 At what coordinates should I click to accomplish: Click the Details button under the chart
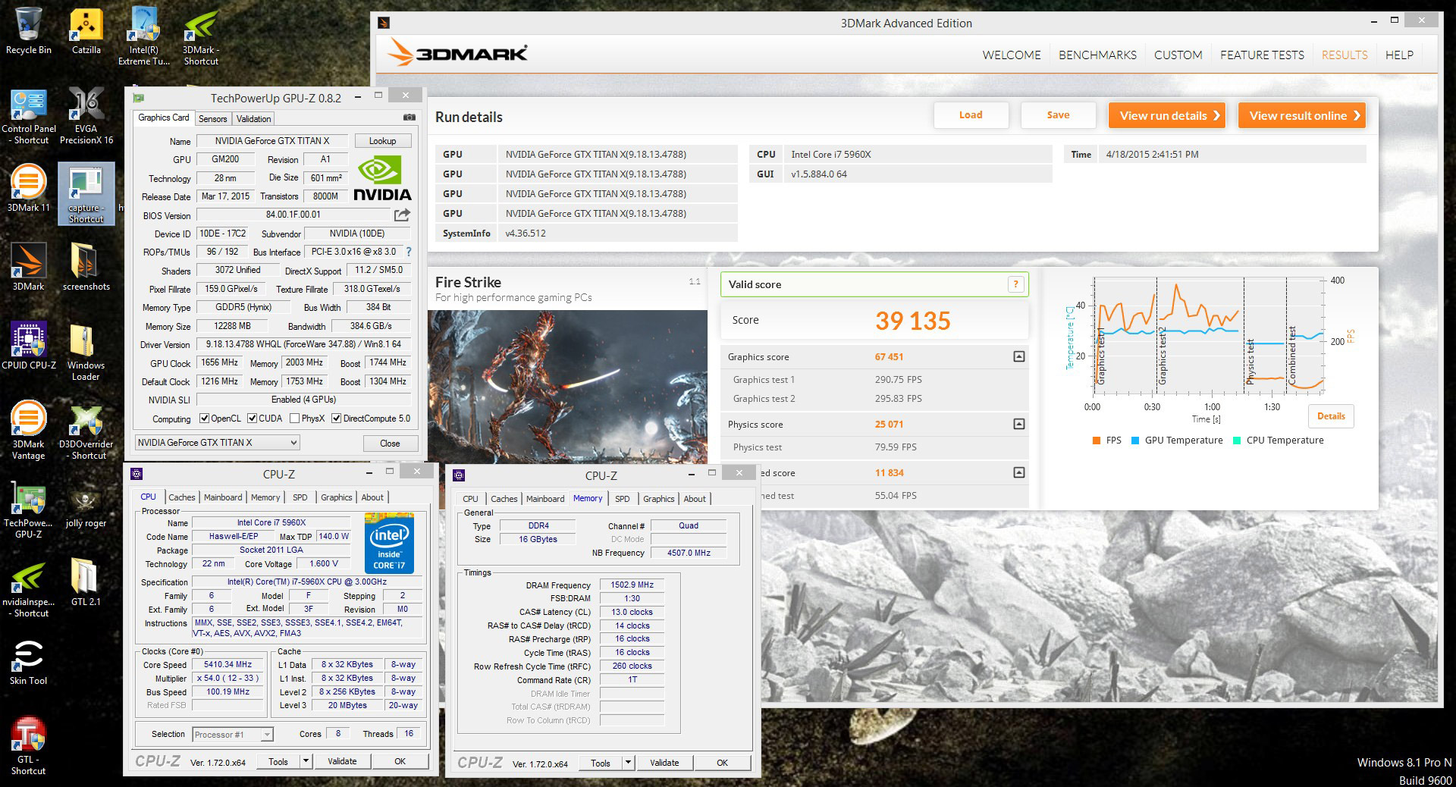click(x=1331, y=416)
